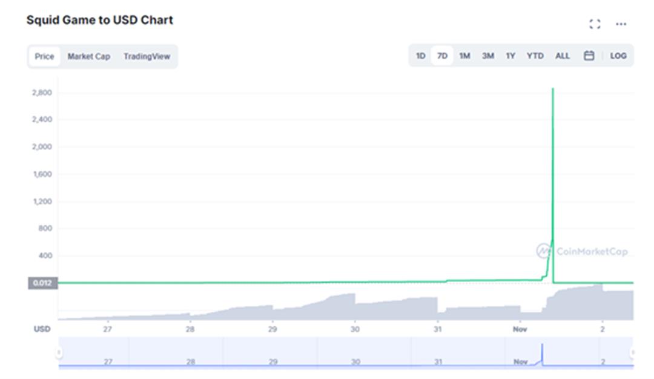The height and width of the screenshot is (379, 654).
Task: Click the 2,800 y-axis label
Action: point(42,93)
